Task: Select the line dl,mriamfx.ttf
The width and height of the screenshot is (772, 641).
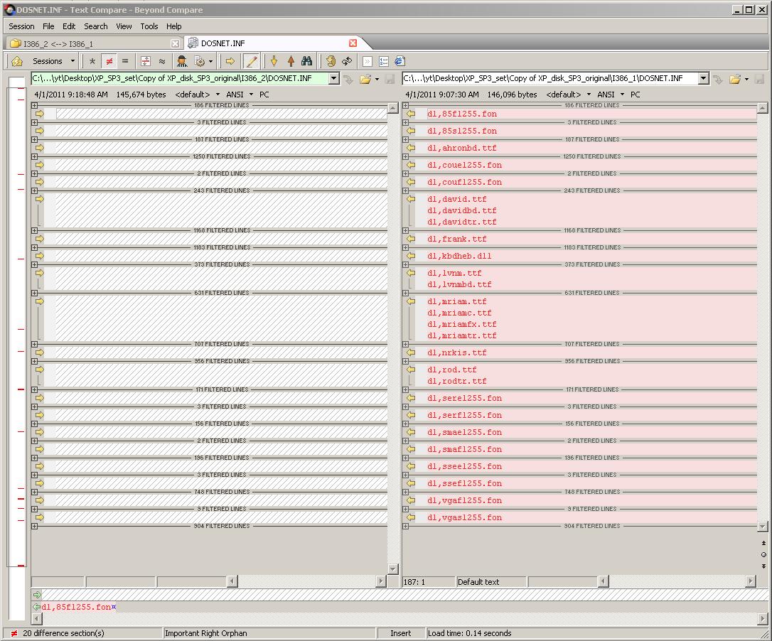Action: [462, 324]
